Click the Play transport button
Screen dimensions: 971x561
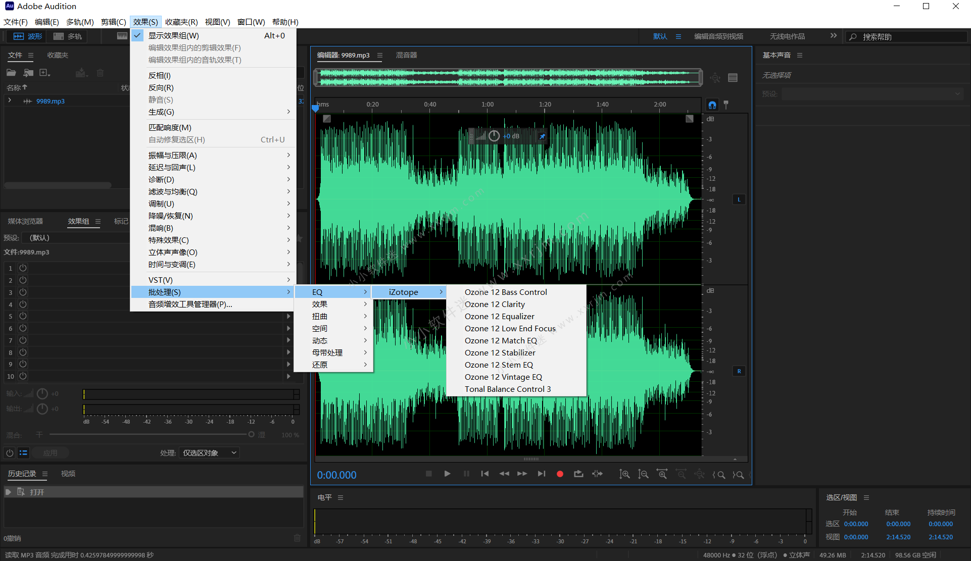[x=447, y=474]
